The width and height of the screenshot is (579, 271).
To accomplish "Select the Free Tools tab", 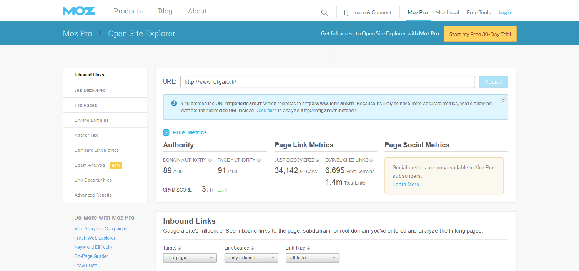I will pos(479,12).
